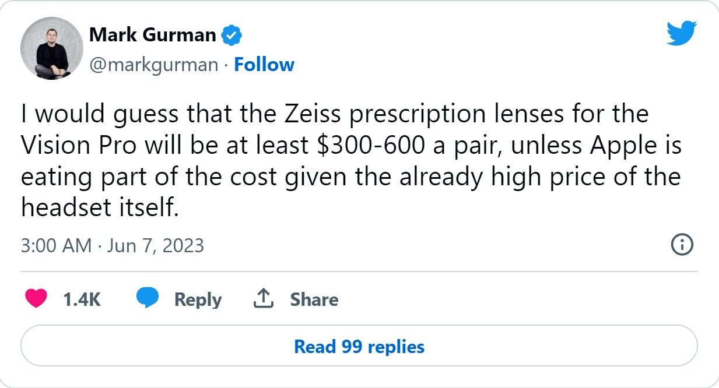The image size is (719, 388).
Task: Open Mark Gurman's profile picture
Action: pos(52,49)
